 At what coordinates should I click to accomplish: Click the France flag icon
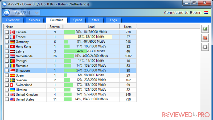[12, 37]
